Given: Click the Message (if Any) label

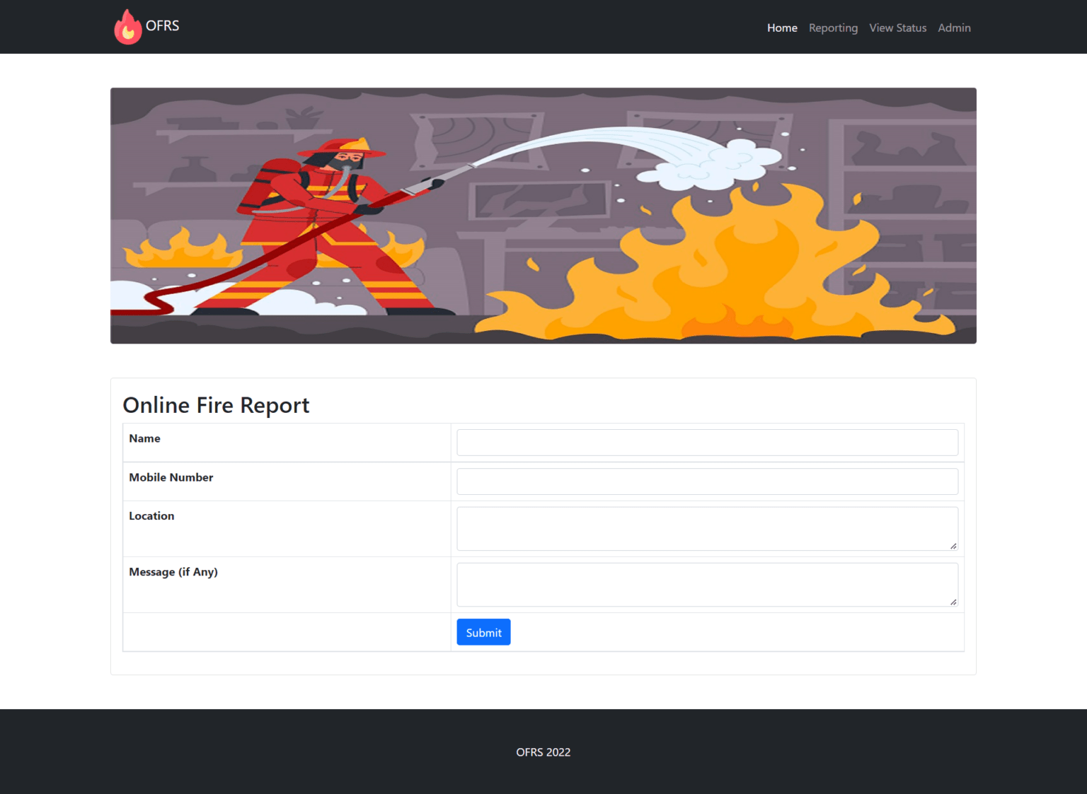Looking at the screenshot, I should [173, 571].
